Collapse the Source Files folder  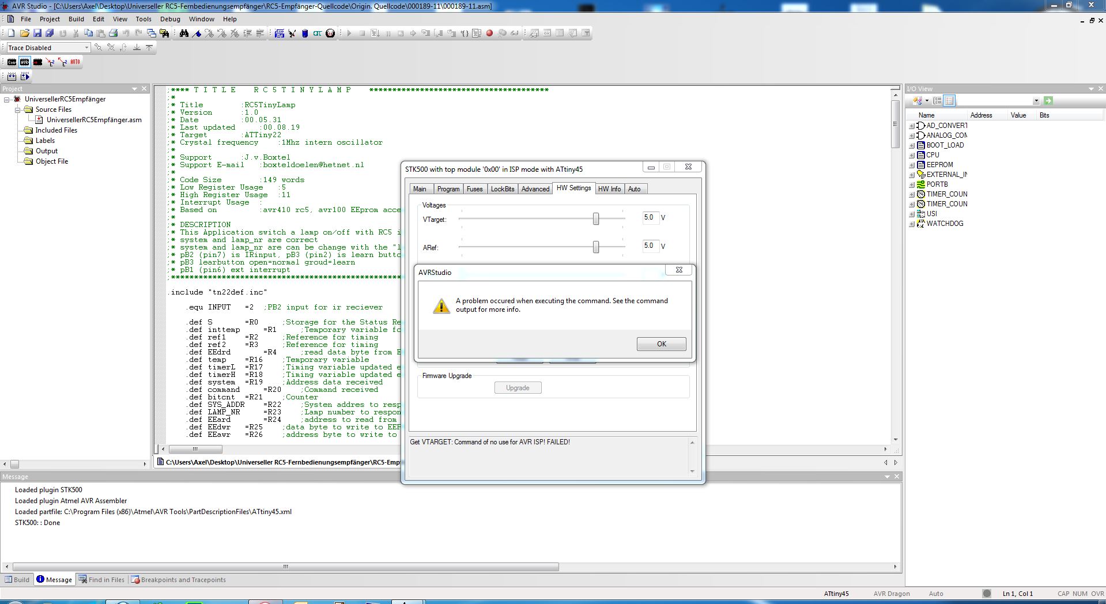coord(17,110)
